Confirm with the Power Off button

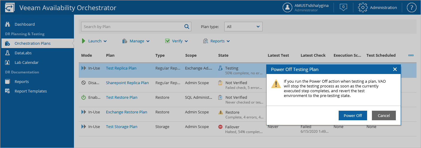pos(353,115)
